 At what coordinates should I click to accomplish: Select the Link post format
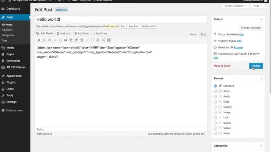(x=215, y=117)
